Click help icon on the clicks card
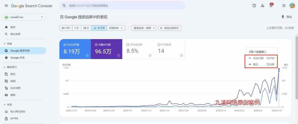Screen dimensions: 298x124 click(x=87, y=55)
